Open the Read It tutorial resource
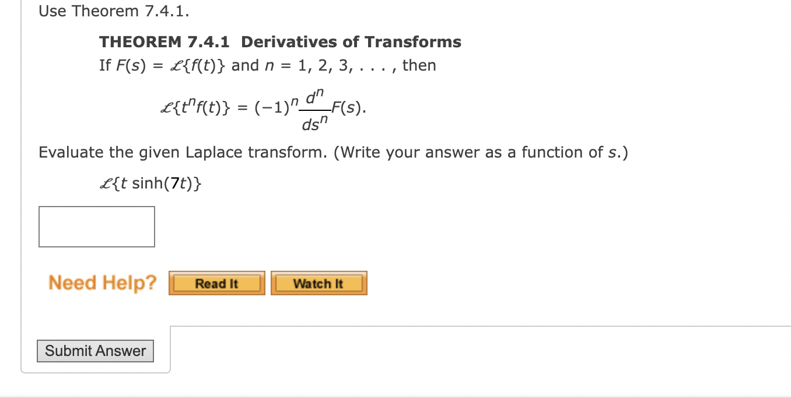Image resolution: width=791 pixels, height=398 pixels. (x=216, y=283)
